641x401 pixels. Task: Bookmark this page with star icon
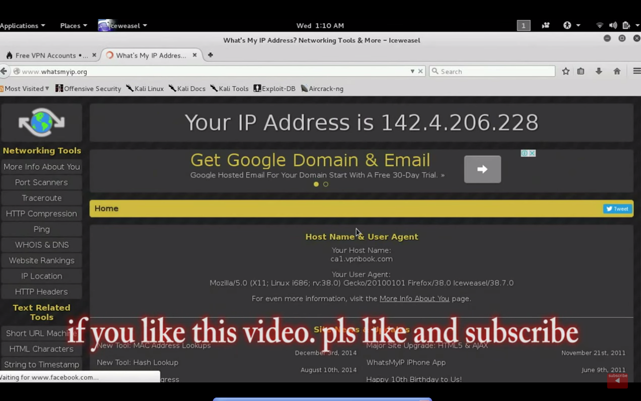pyautogui.click(x=566, y=72)
